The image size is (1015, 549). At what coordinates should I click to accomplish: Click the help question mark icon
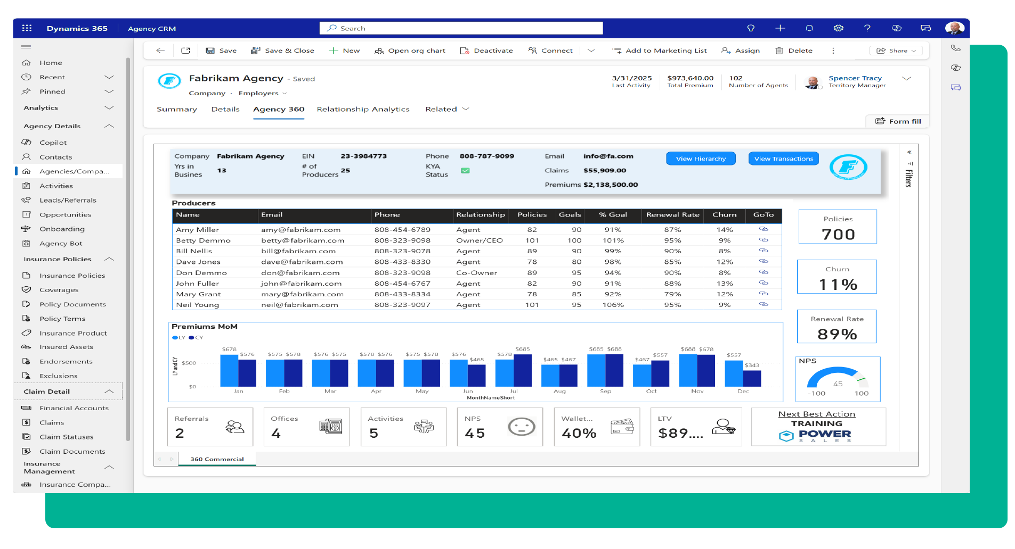(867, 28)
